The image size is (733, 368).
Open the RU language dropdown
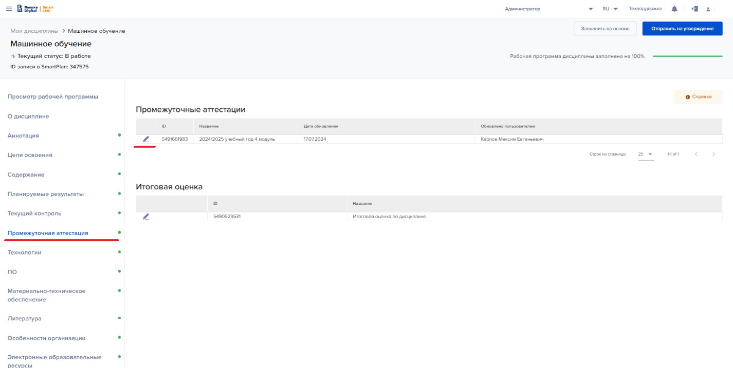(610, 9)
